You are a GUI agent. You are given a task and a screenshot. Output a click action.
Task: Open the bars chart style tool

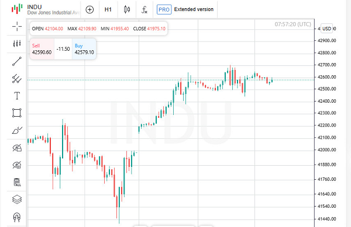17,44
